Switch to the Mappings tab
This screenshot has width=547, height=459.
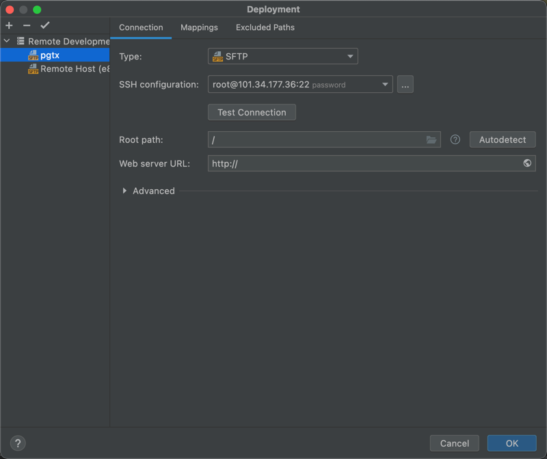pos(199,27)
